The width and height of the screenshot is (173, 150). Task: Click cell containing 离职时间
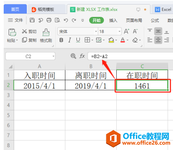(91, 75)
